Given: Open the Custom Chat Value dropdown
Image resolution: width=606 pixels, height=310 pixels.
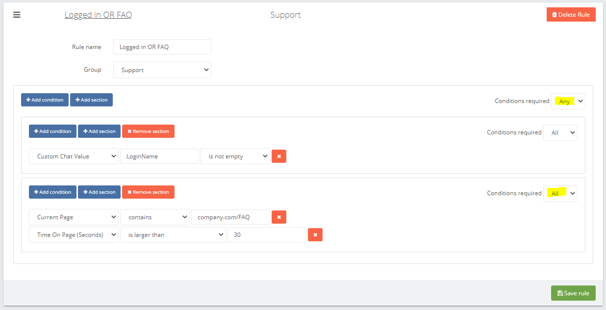Looking at the screenshot, I should [x=74, y=156].
